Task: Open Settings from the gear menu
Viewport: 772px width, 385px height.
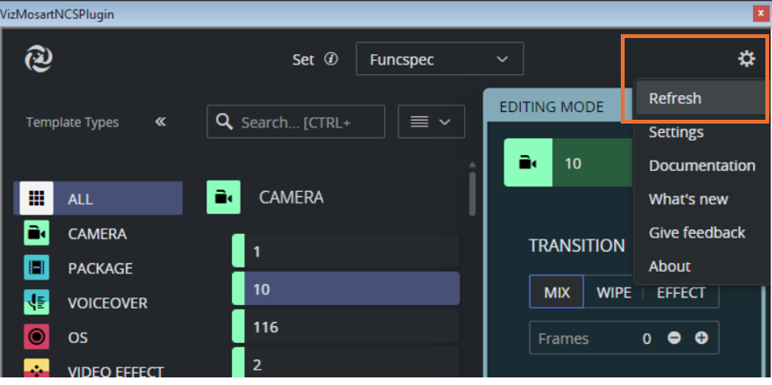Action: [701, 132]
